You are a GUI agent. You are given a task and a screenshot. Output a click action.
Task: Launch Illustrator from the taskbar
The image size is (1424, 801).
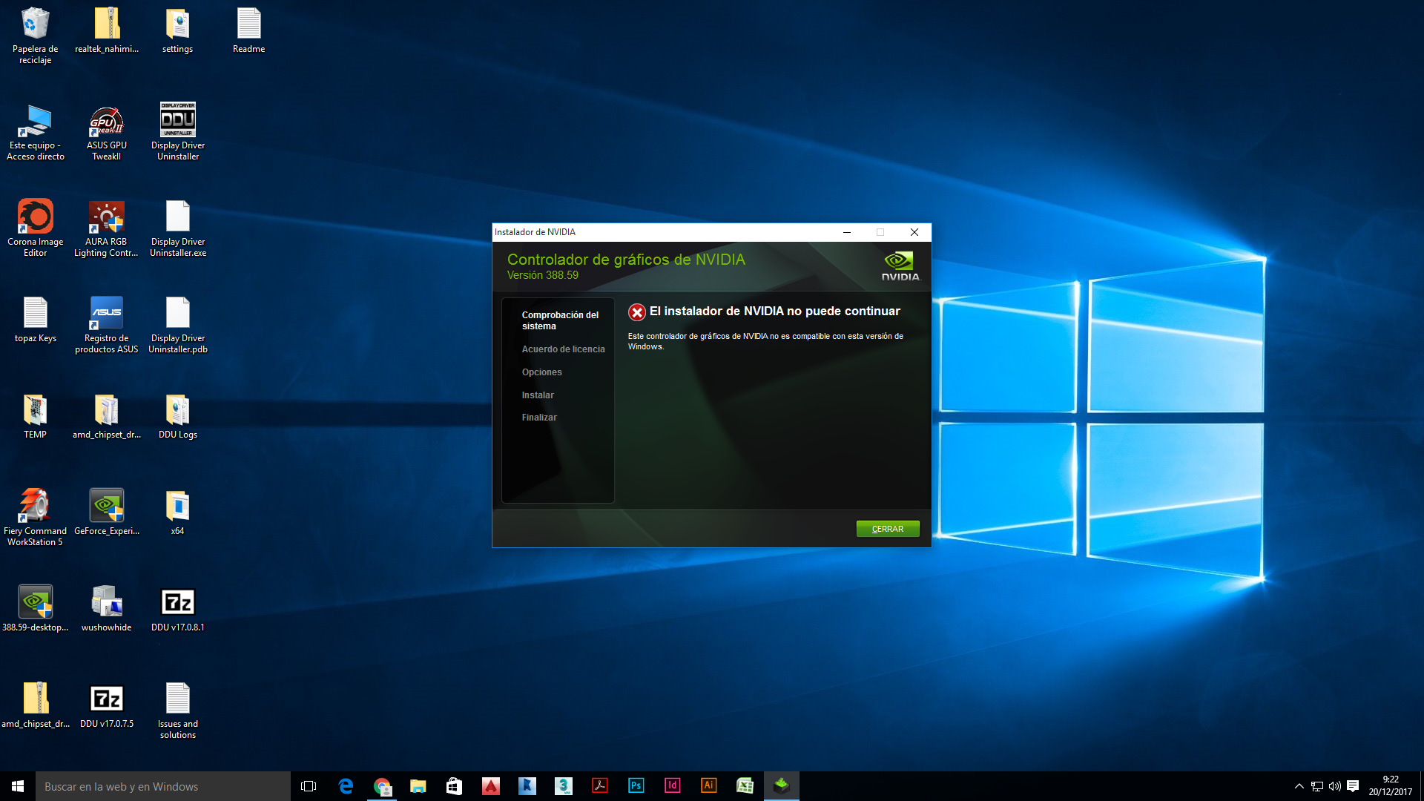(708, 786)
